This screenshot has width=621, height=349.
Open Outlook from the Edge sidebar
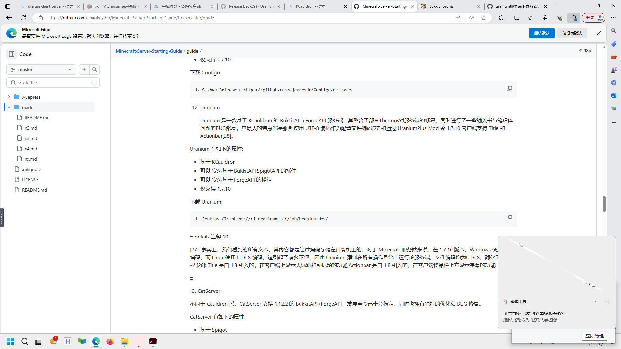(x=614, y=96)
